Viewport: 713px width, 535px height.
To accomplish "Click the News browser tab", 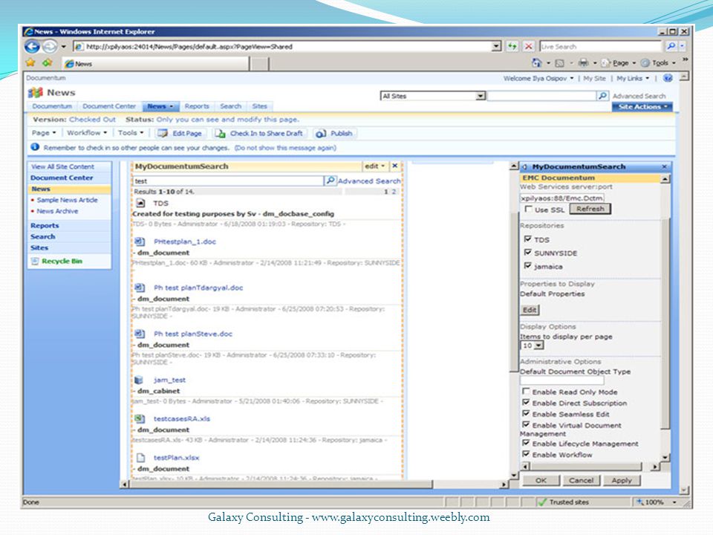I will click(x=154, y=64).
